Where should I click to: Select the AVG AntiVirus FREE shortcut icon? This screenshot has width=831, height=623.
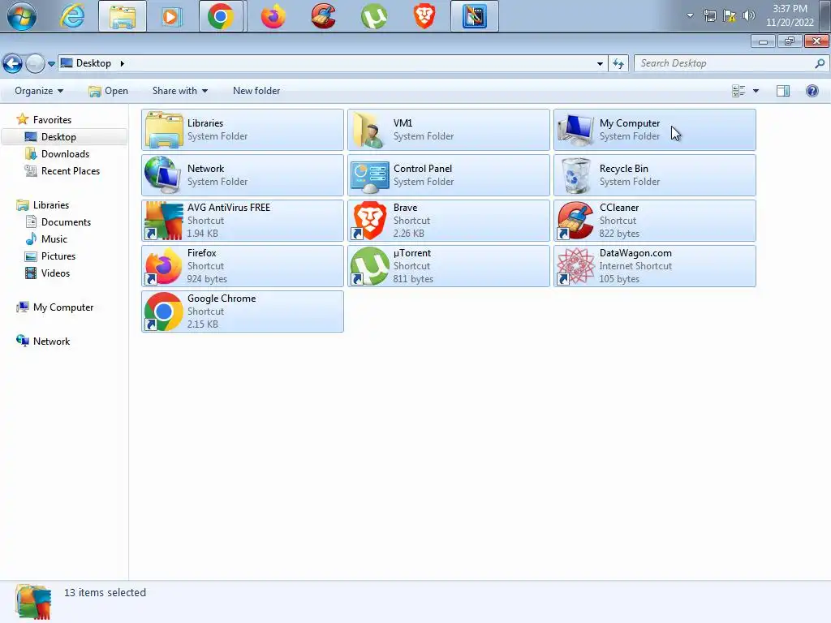(164, 221)
